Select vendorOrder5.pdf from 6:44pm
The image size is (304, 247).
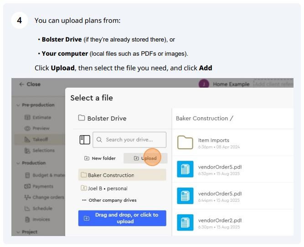232,196
